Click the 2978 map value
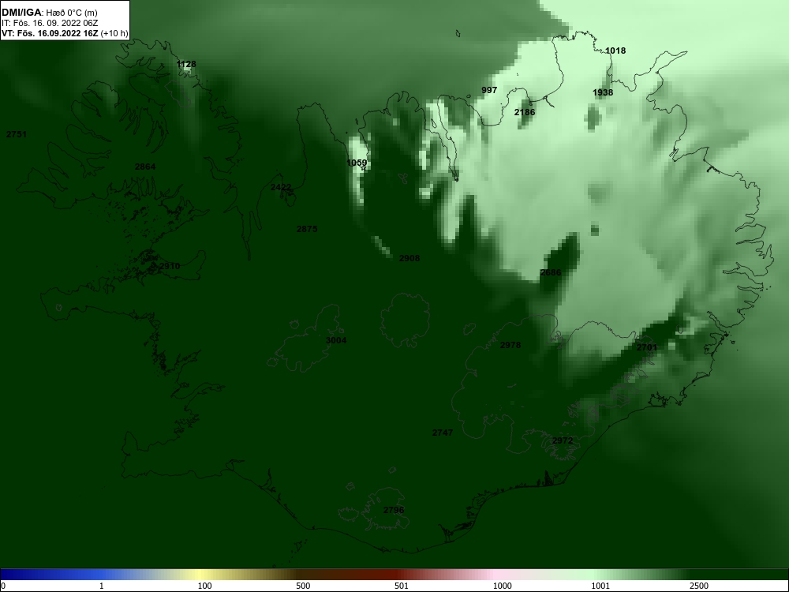The width and height of the screenshot is (789, 592). (510, 345)
